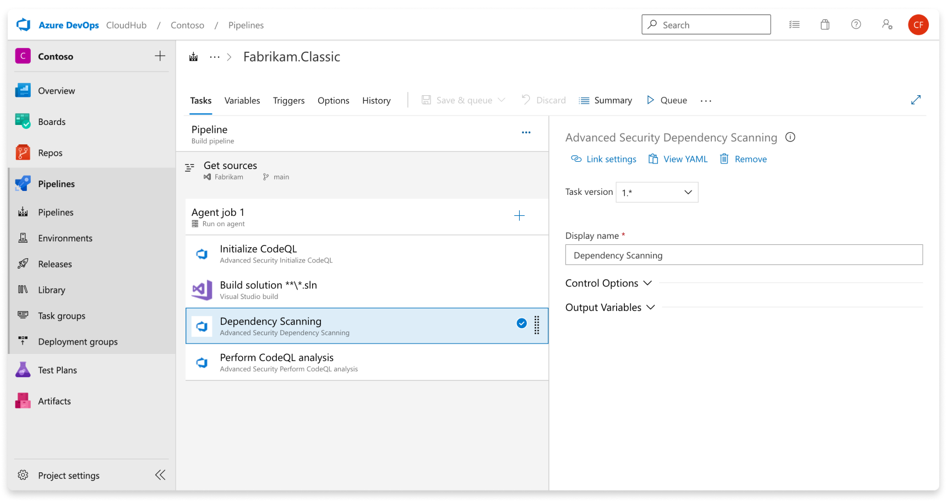Open the work items list icon in header
This screenshot has width=947, height=502.
(x=794, y=24)
